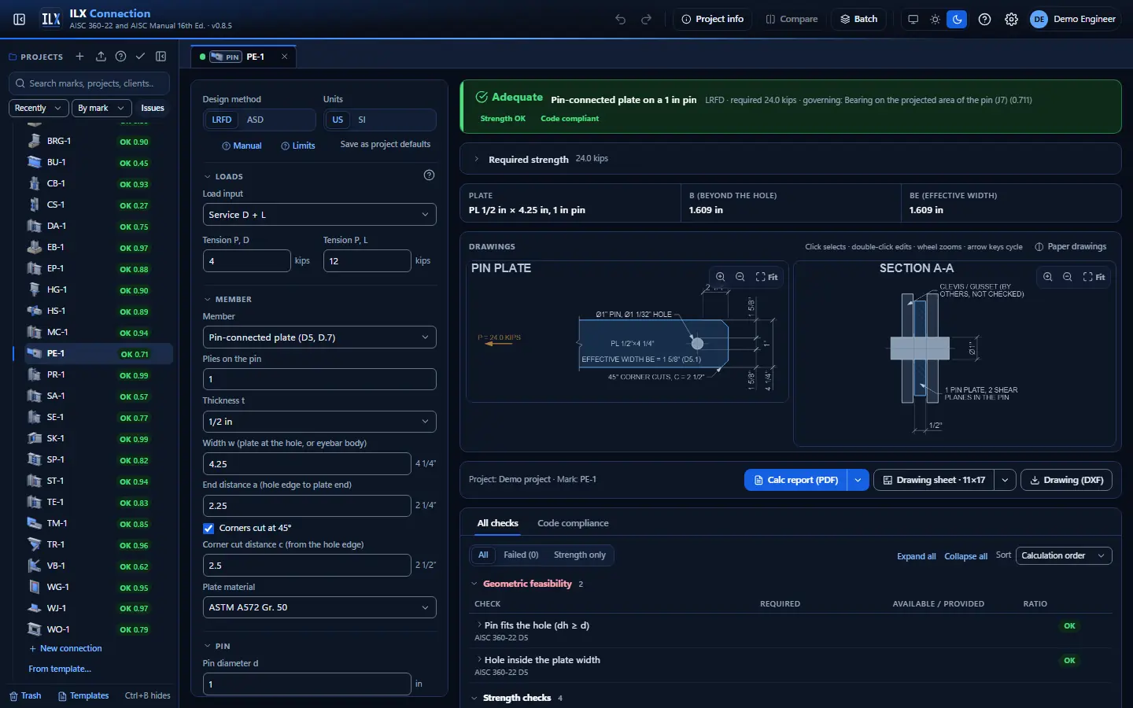
Task: Switch to light theme sun icon
Action: 936,19
